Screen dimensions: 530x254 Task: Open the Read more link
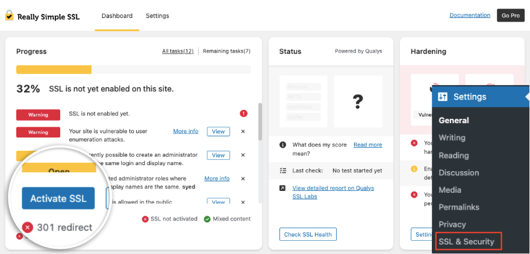tap(368, 145)
